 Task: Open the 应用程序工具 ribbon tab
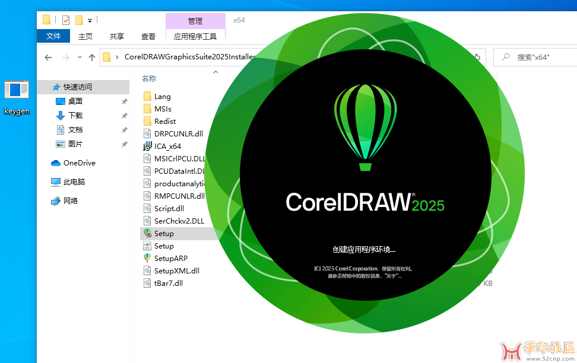tap(195, 36)
